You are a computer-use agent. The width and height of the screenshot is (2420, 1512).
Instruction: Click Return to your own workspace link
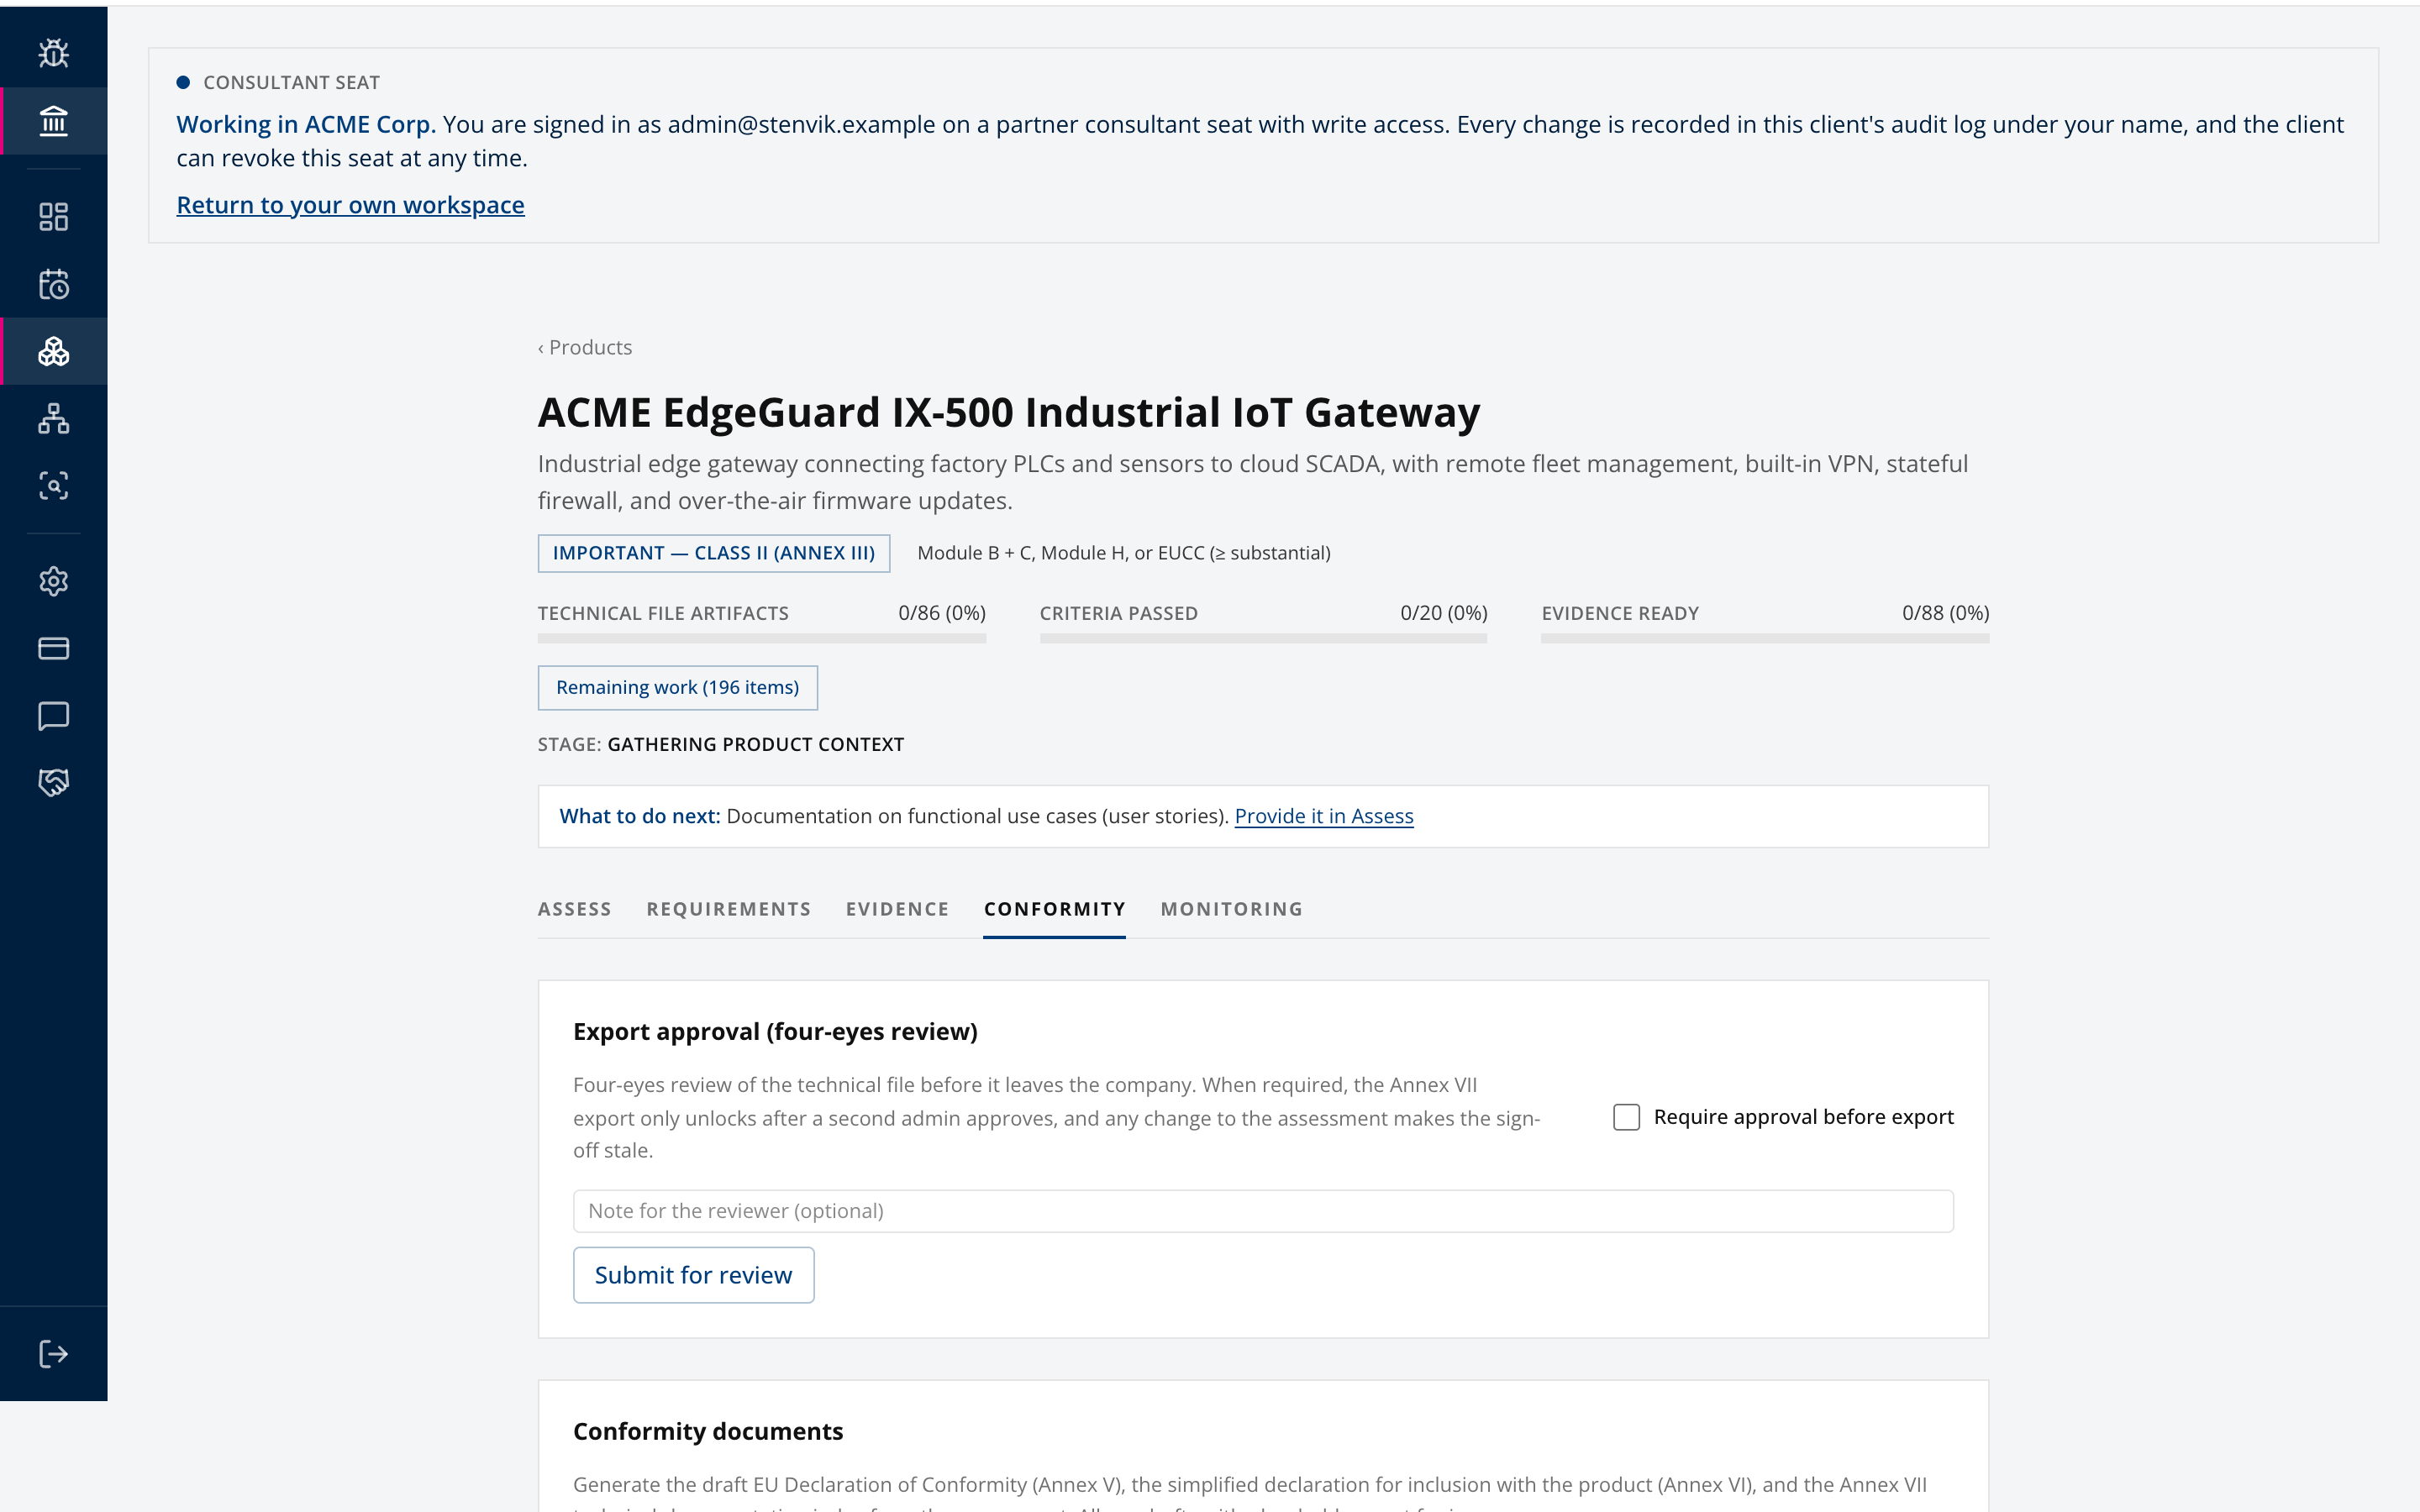coord(350,205)
